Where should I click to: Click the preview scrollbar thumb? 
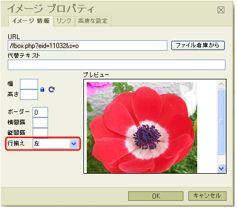pyautogui.click(x=221, y=122)
